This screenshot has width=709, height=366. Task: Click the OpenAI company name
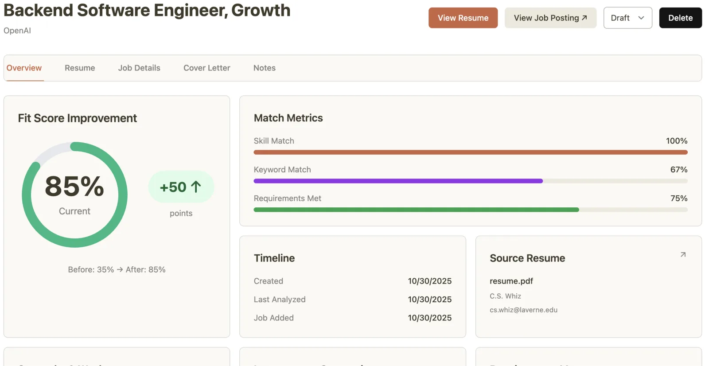tap(17, 31)
